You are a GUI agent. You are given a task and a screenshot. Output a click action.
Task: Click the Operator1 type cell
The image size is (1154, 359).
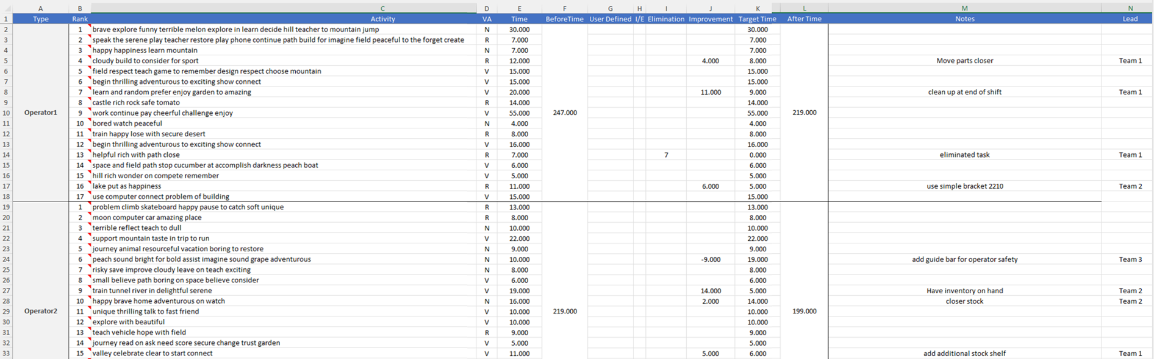pyautogui.click(x=40, y=113)
